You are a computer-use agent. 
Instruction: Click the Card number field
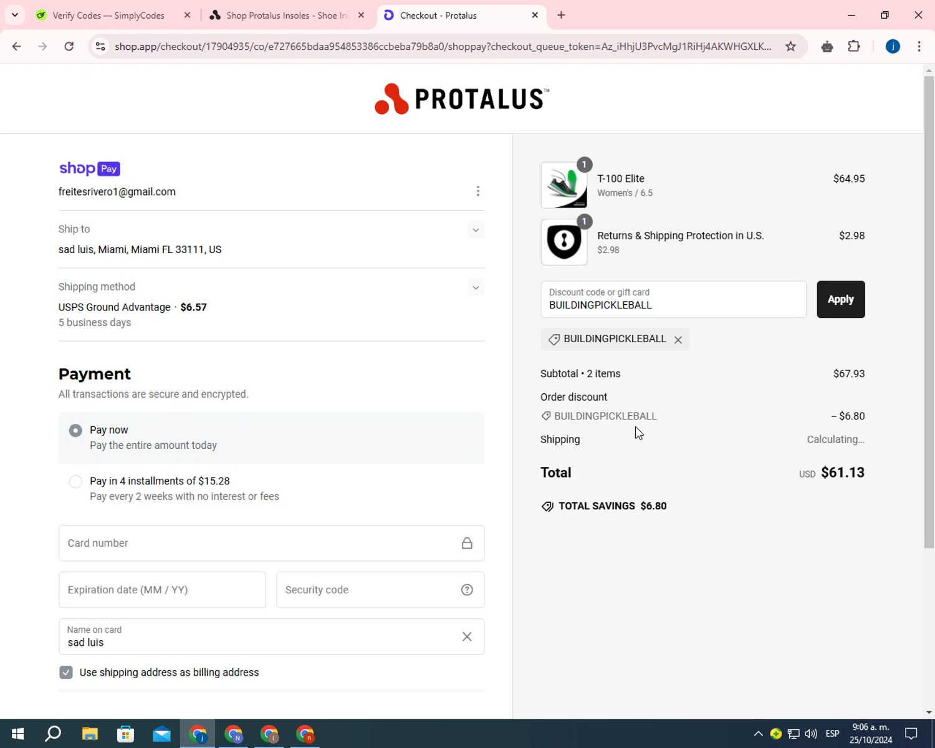(x=271, y=543)
